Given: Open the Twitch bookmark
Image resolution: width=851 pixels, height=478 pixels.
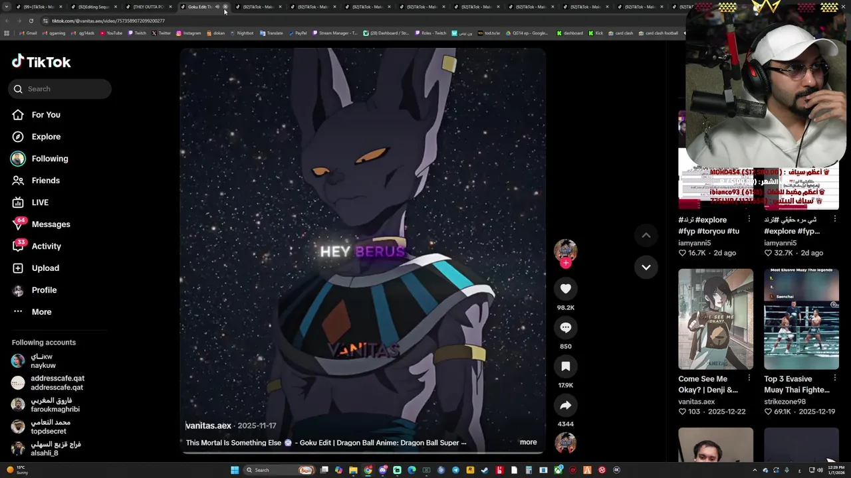Looking at the screenshot, I should [x=136, y=33].
